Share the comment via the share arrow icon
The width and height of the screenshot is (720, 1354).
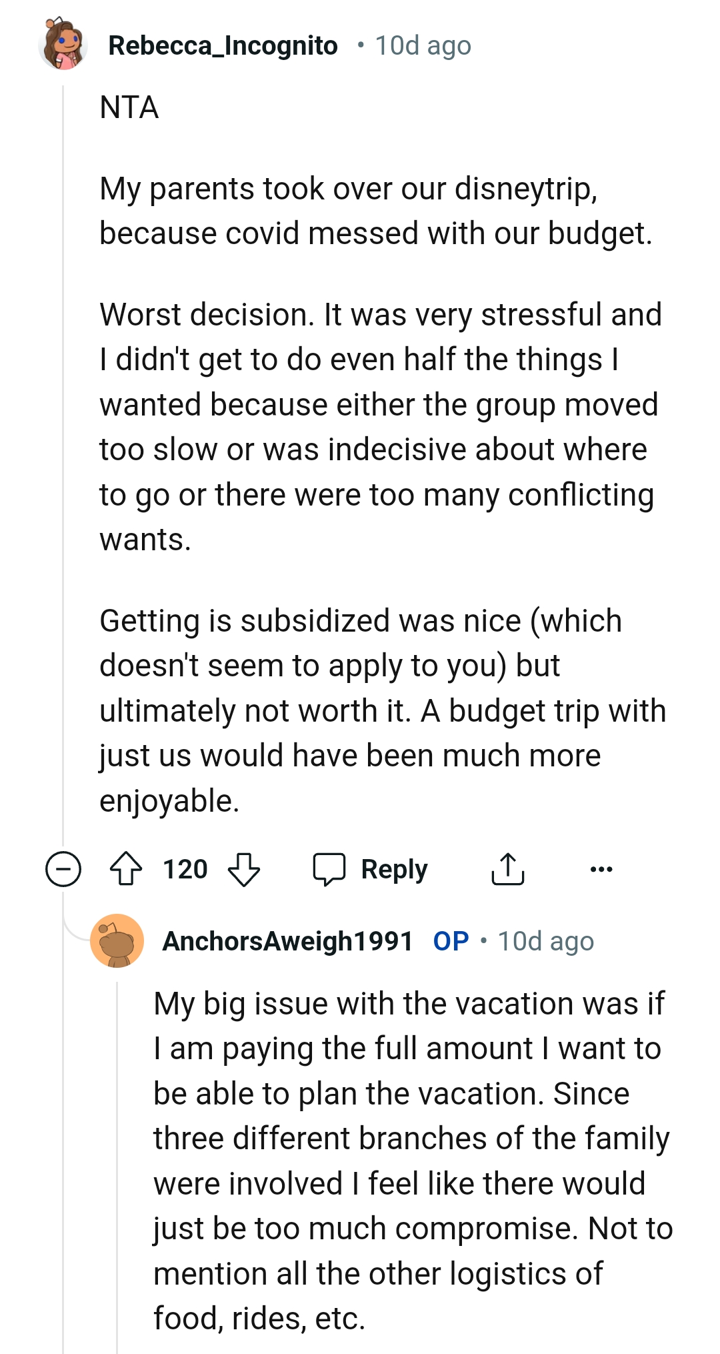pos(509,868)
